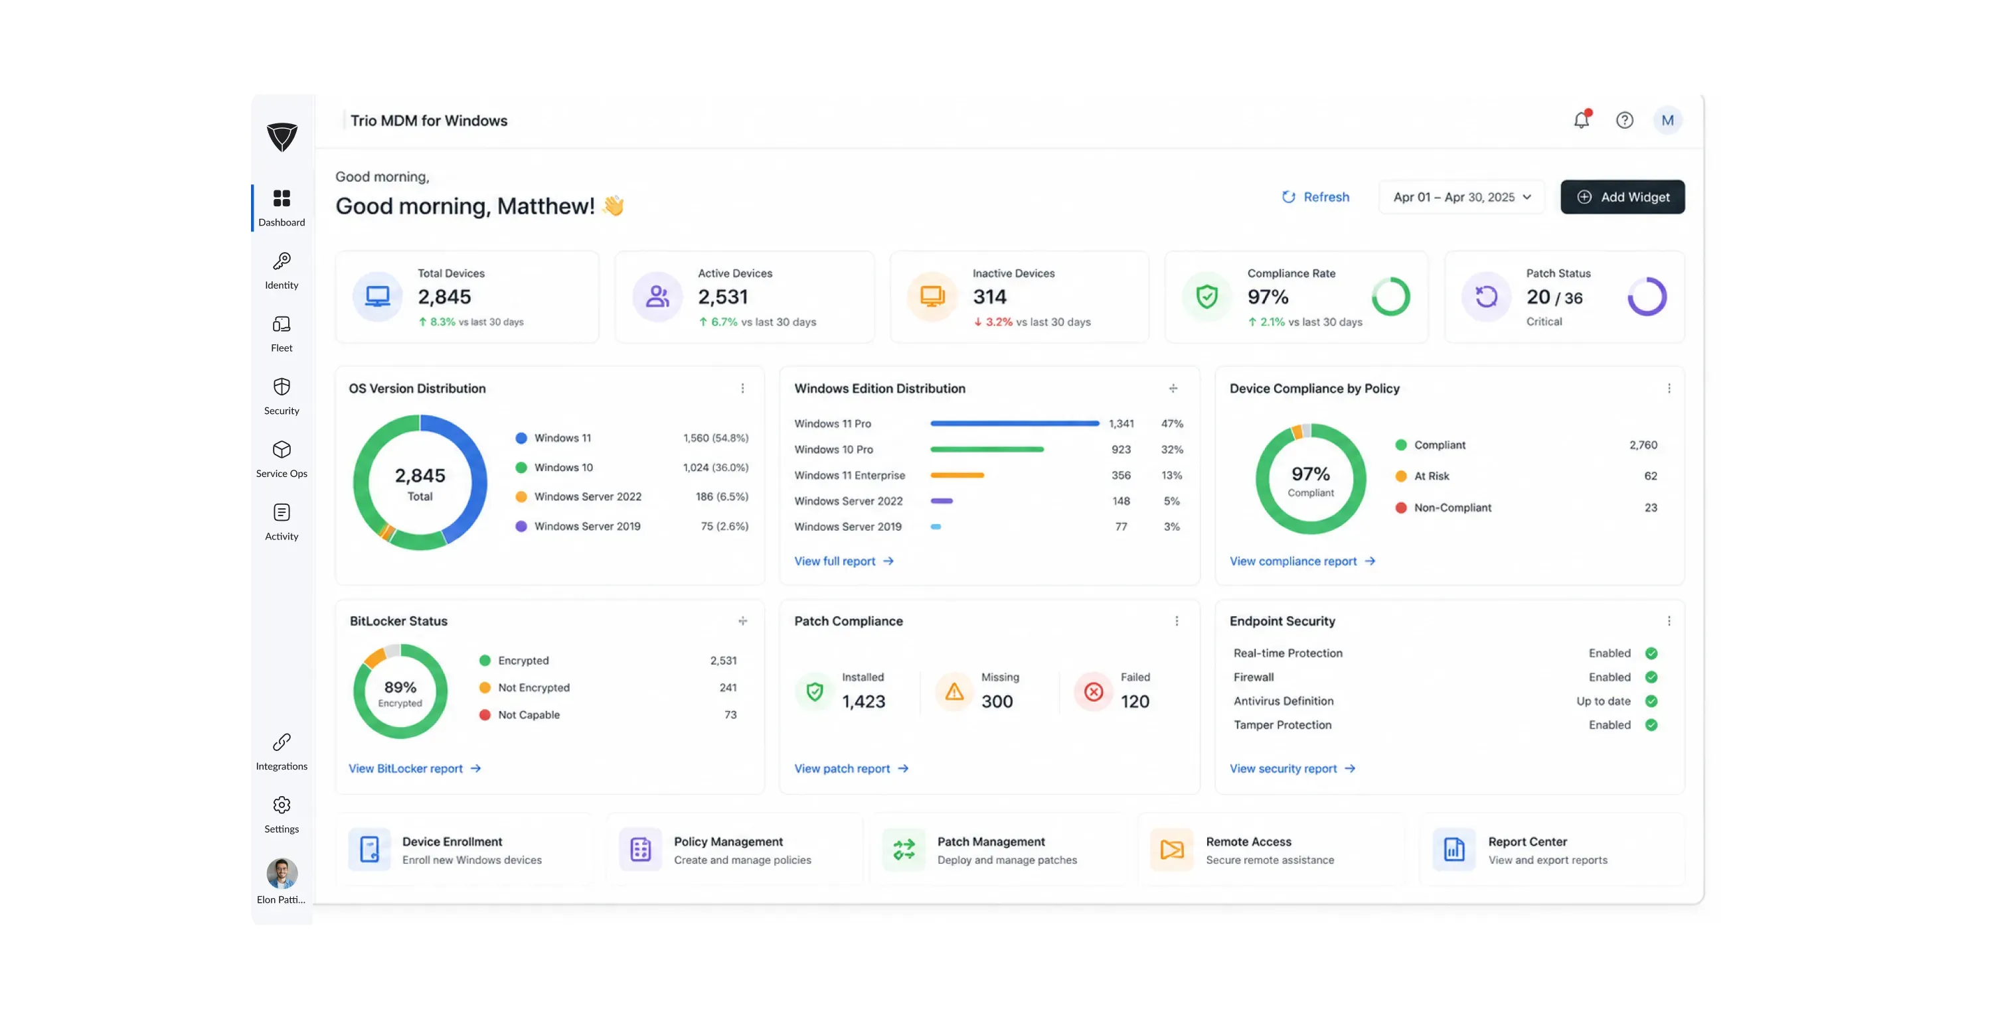Open the Device Enrollment shortcut icon
Image resolution: width=1992 pixels, height=1019 pixels.
(370, 850)
